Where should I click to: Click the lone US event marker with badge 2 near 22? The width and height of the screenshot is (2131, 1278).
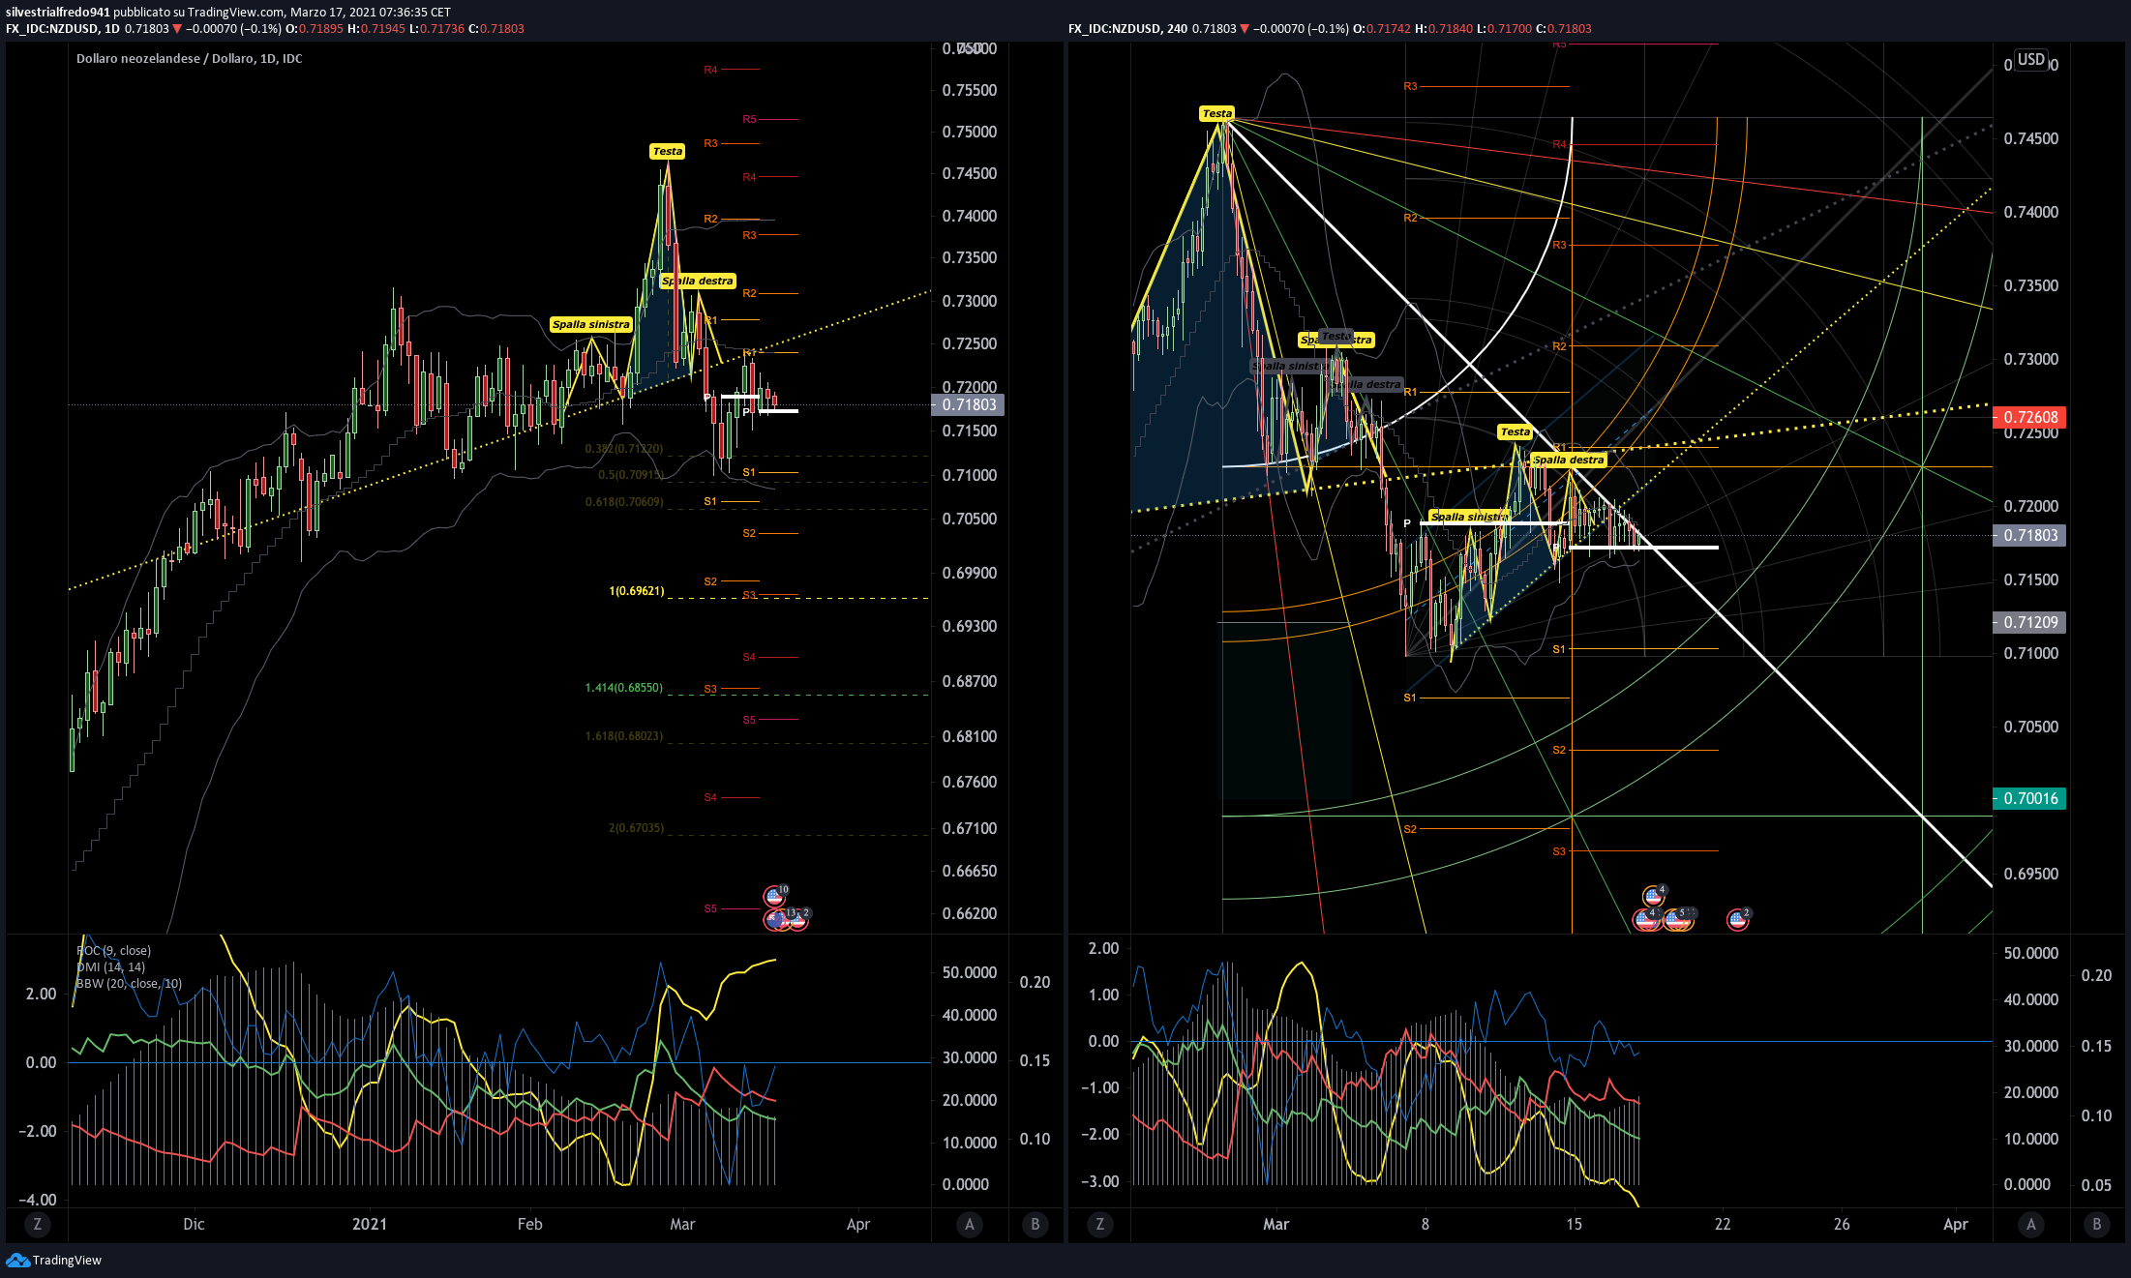point(1738,920)
